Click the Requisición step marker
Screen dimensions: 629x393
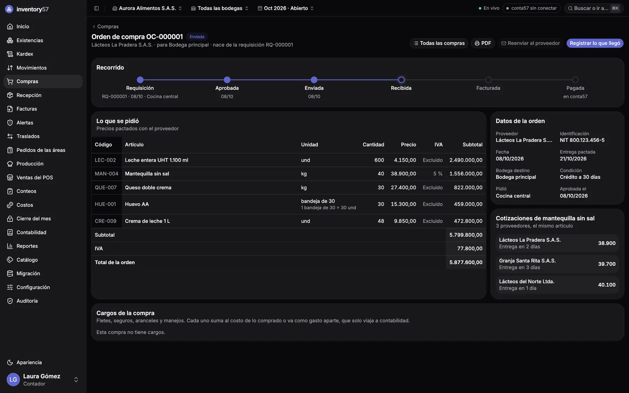[x=140, y=80]
